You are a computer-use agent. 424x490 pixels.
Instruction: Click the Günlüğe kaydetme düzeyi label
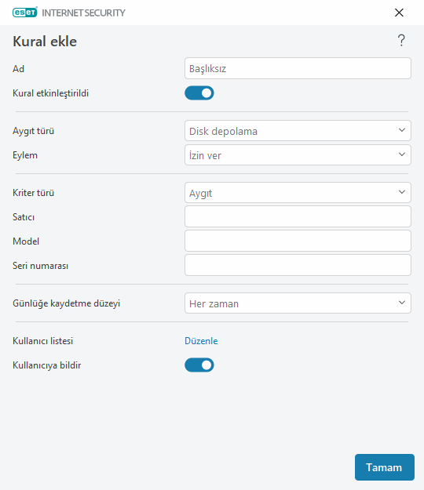point(66,303)
